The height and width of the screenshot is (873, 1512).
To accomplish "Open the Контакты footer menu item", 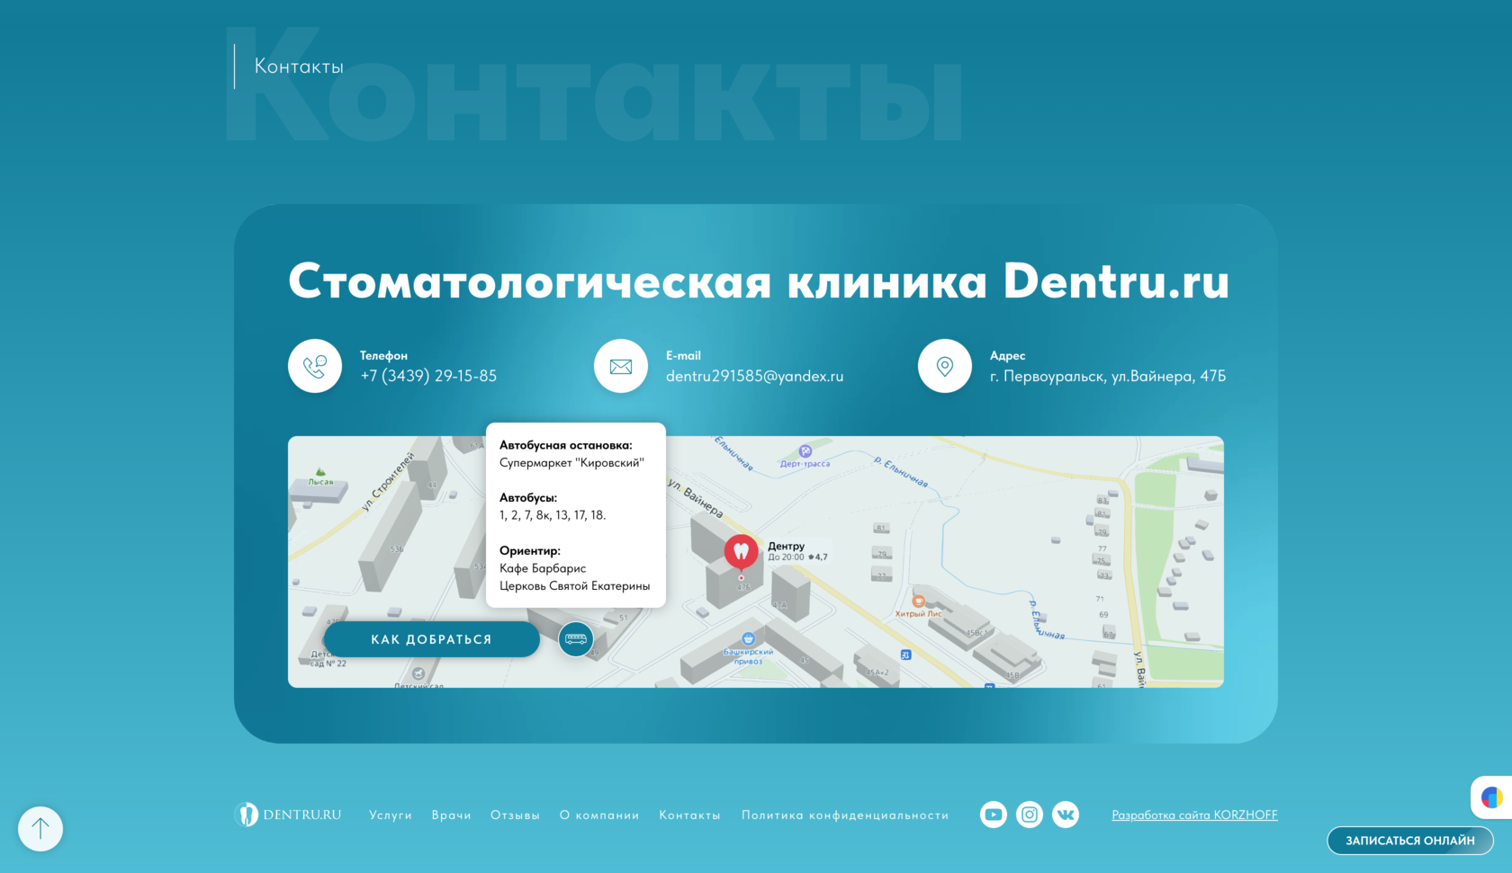I will click(x=689, y=815).
